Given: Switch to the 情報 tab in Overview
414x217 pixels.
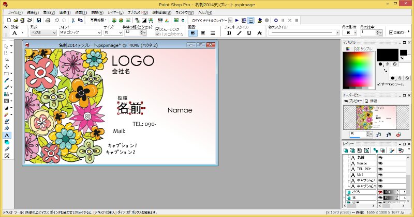Looking at the screenshot, I should point(372,101).
